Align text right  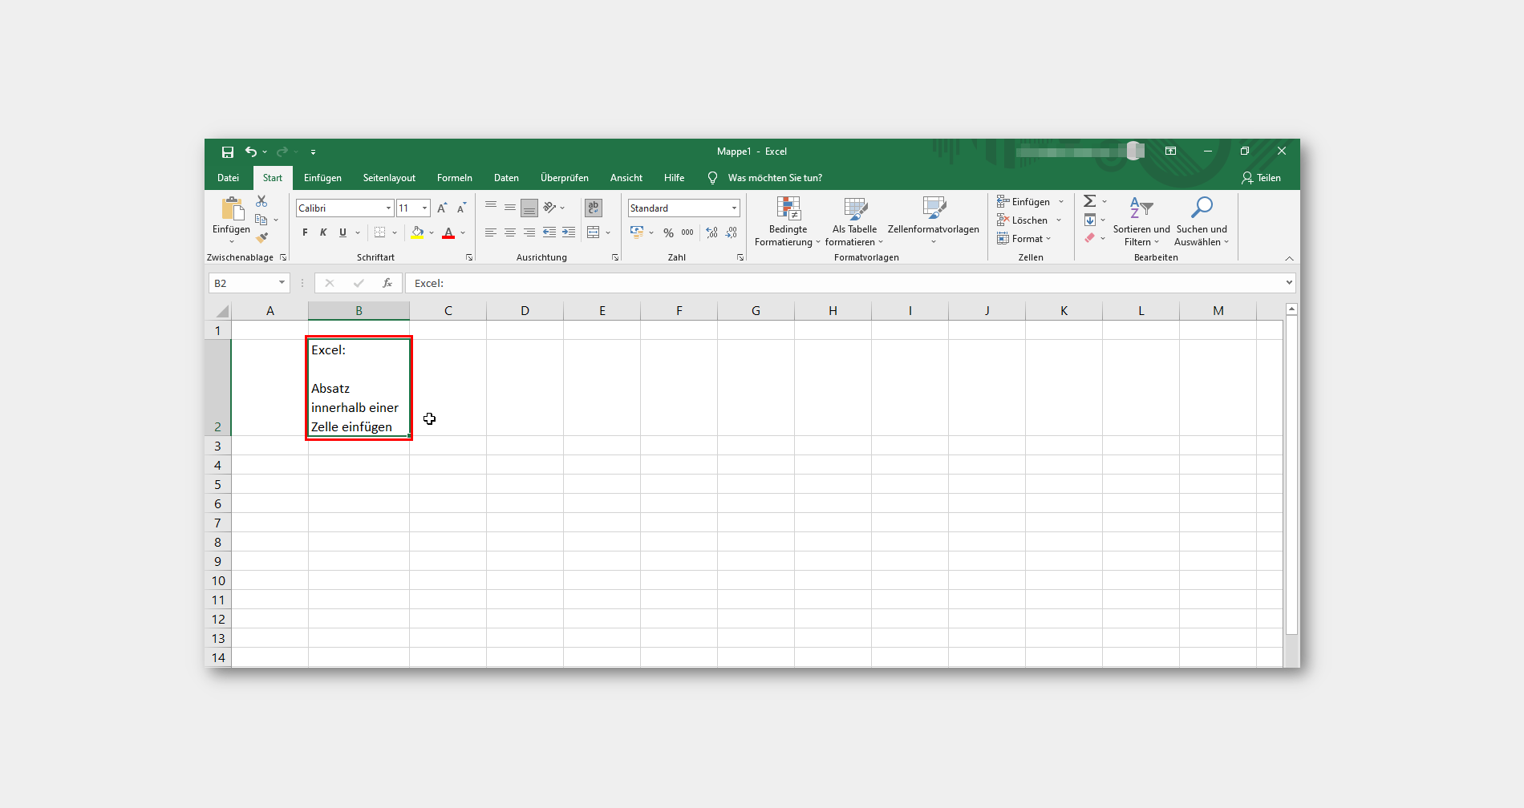(x=529, y=232)
